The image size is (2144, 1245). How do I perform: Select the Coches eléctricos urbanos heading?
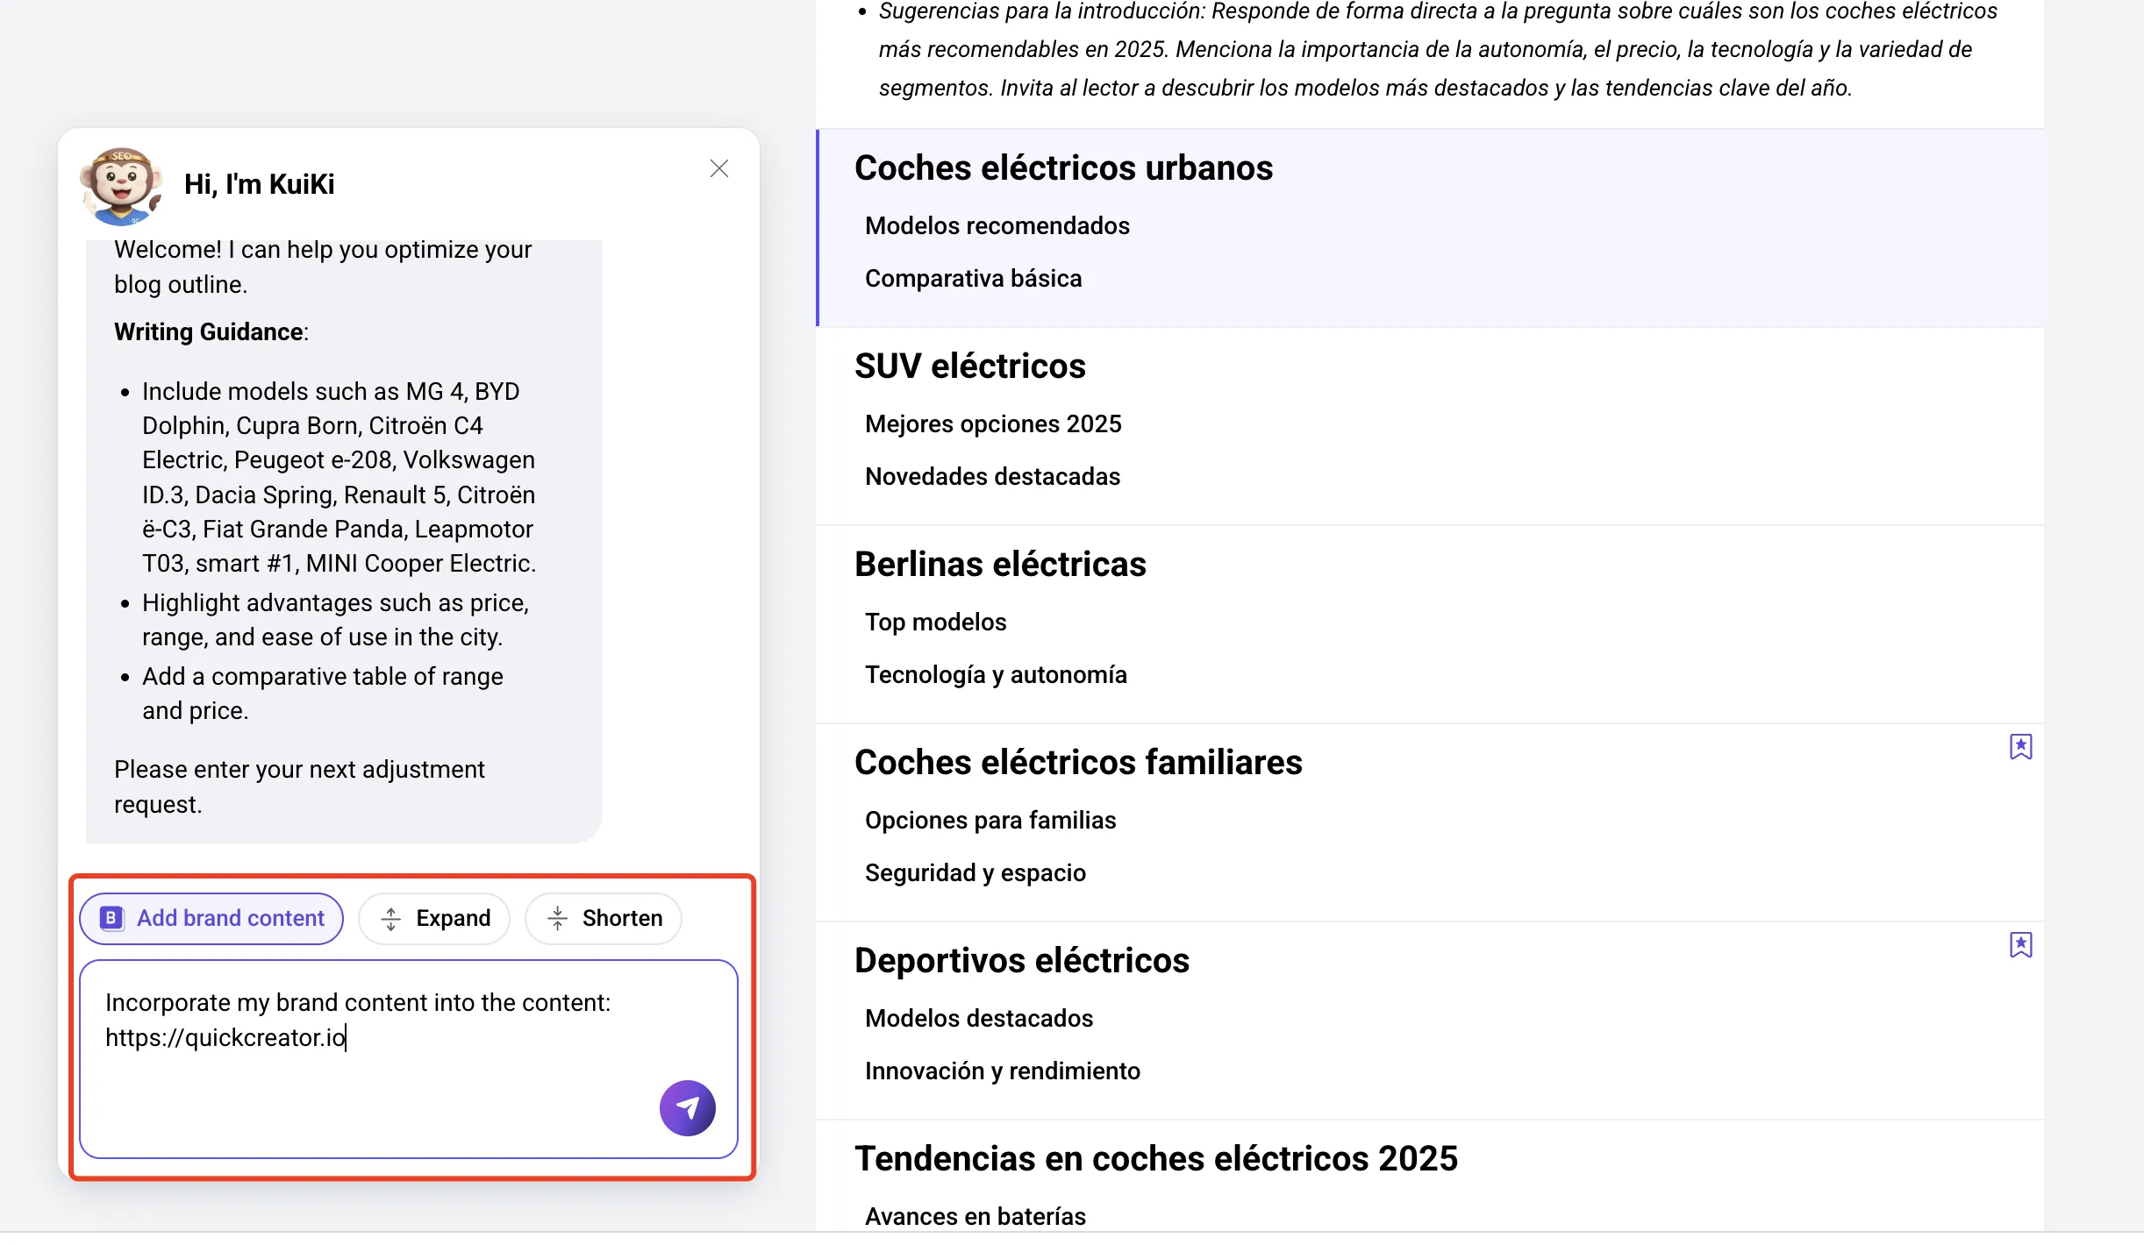(1063, 167)
